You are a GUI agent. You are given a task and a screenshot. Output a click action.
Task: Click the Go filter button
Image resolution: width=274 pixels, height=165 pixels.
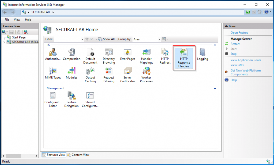tap(89, 39)
